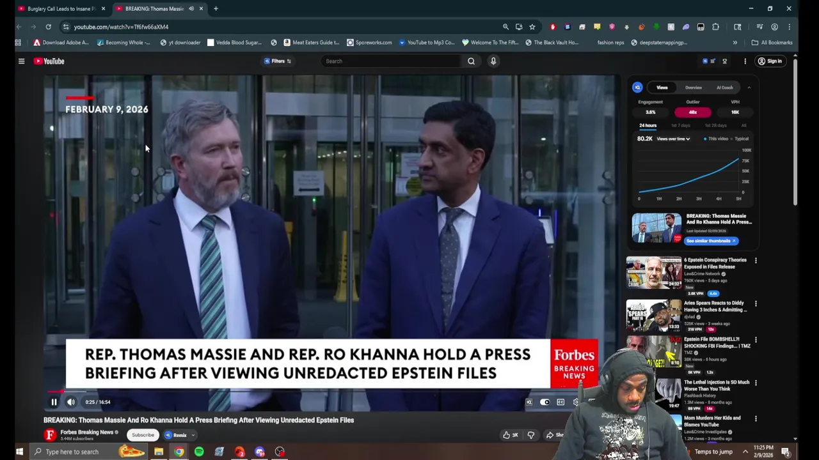Select the 24 hours range tab
The height and width of the screenshot is (460, 819).
[648, 126]
